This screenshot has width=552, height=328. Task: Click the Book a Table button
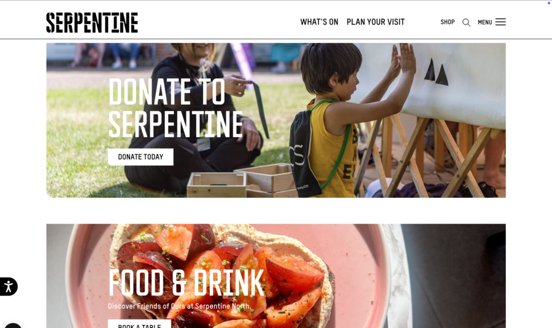click(x=139, y=324)
